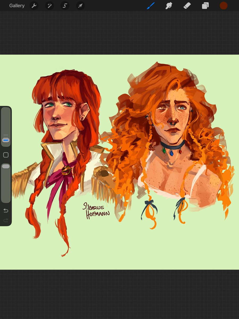Select the Transform arrow tool
This screenshot has width=239, height=319.
tap(80, 6)
